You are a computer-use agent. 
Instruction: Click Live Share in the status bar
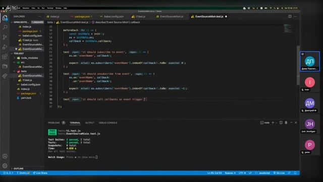[x=40, y=173]
